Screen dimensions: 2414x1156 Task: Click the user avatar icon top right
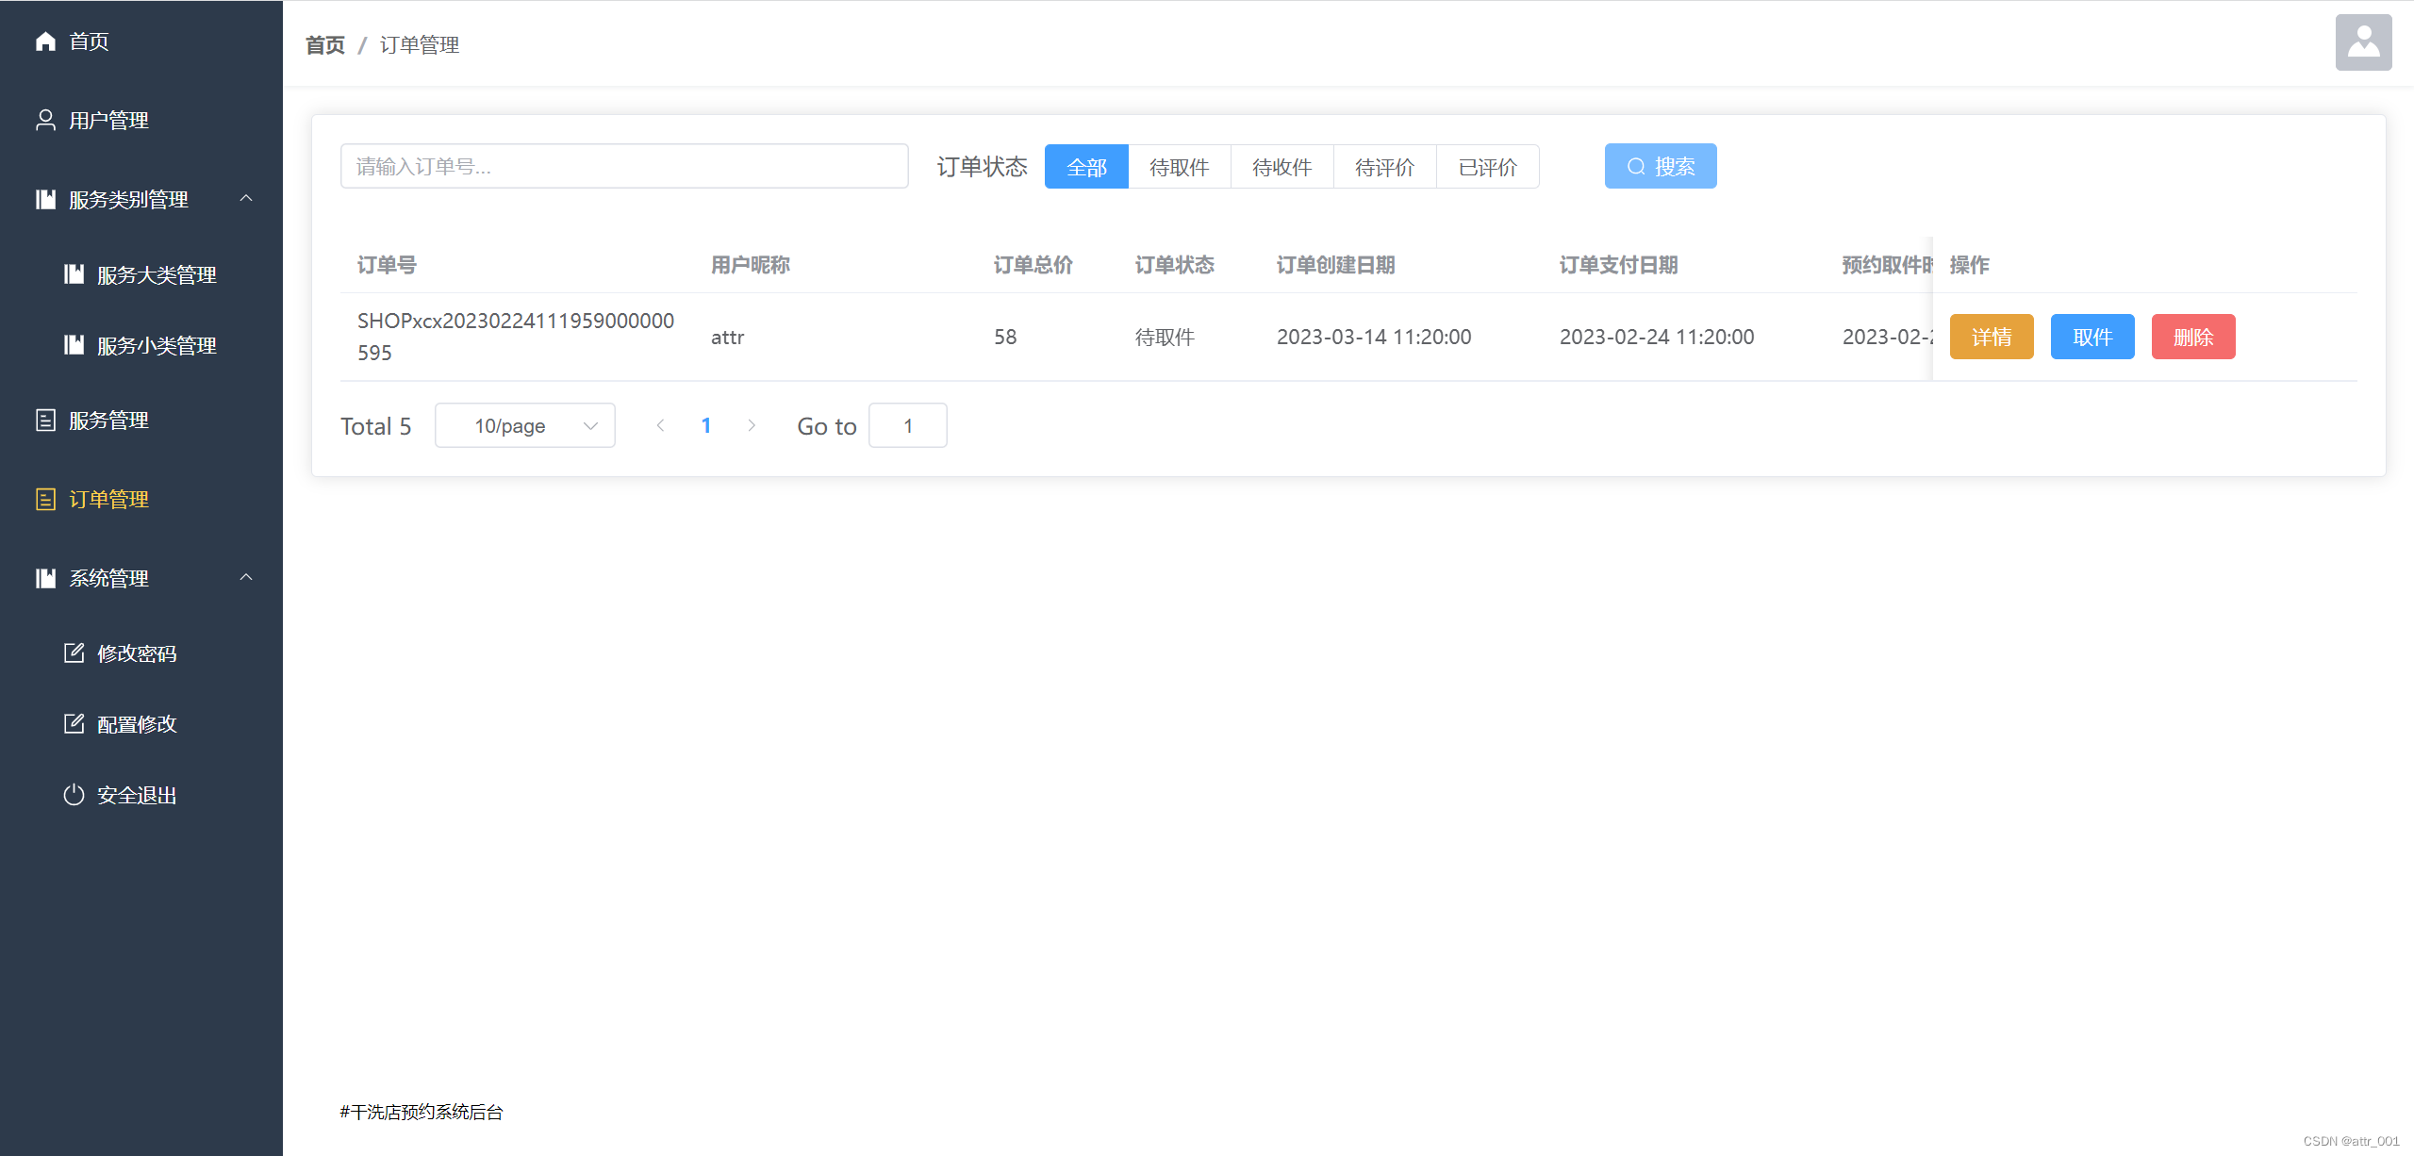2363,42
